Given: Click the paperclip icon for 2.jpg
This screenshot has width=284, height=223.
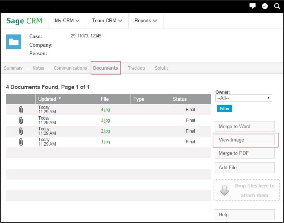Looking at the screenshot, I should pyautogui.click(x=21, y=131).
